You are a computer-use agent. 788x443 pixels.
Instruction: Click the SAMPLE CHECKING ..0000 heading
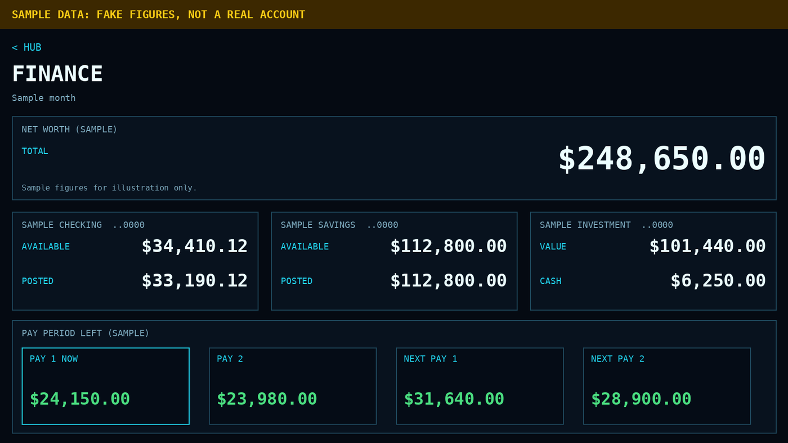(83, 225)
